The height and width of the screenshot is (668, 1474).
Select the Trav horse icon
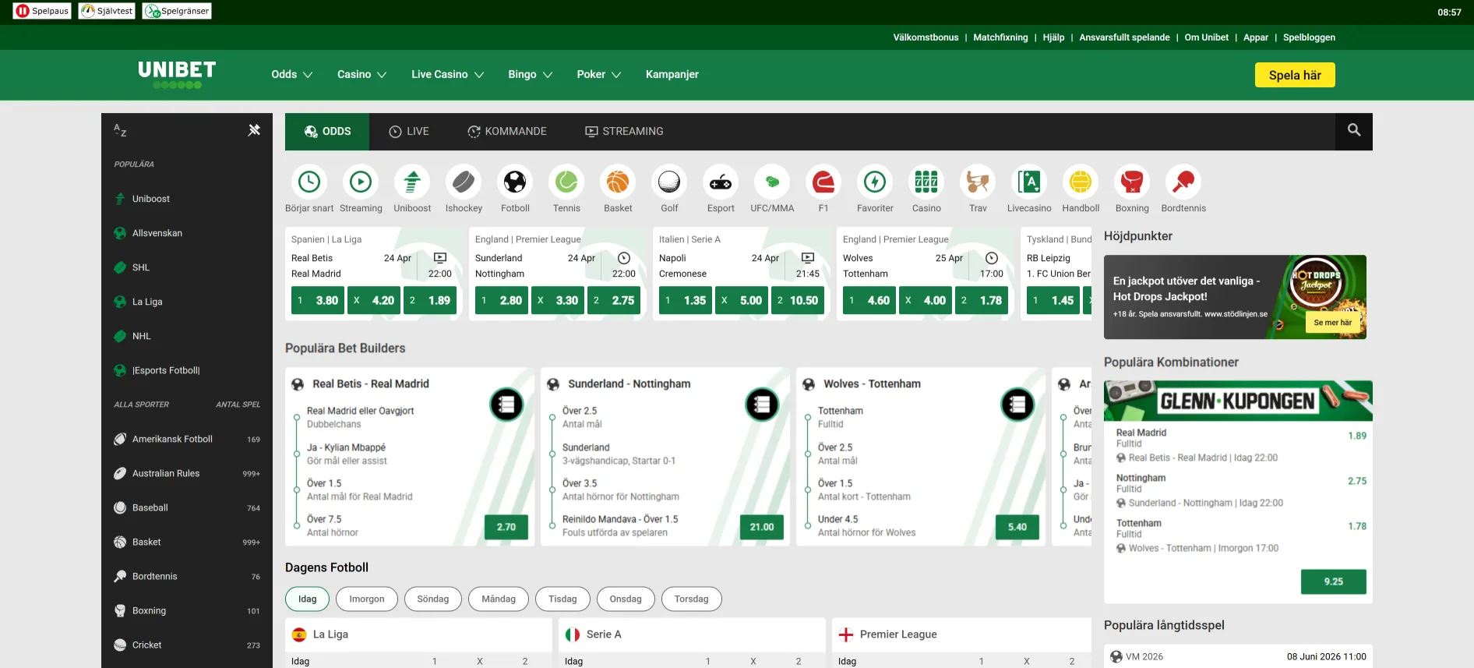(978, 182)
